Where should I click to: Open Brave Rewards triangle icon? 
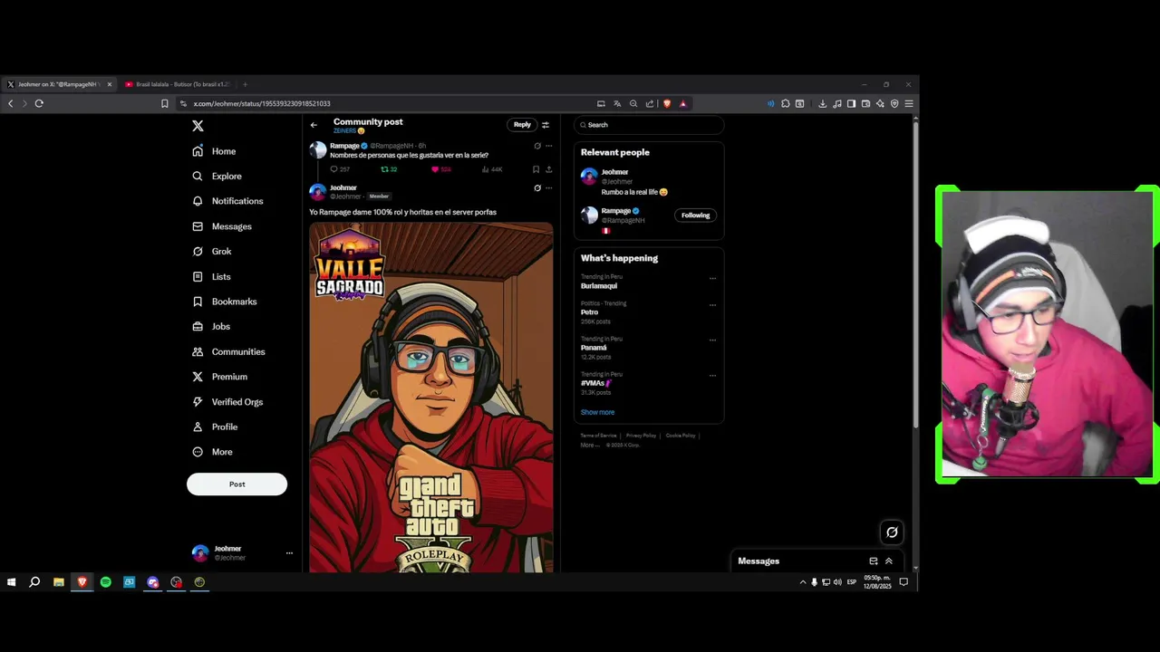coord(683,103)
